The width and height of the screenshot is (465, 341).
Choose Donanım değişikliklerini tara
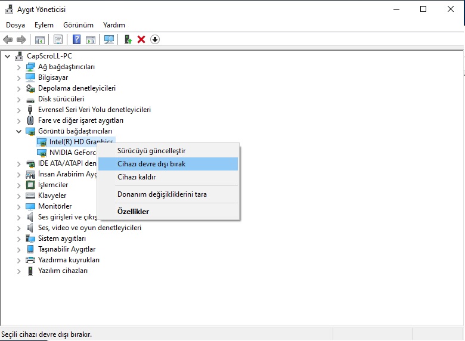point(168,194)
